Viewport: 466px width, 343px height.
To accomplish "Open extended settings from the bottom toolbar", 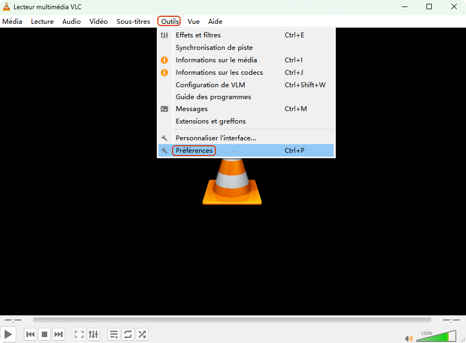I will point(93,334).
